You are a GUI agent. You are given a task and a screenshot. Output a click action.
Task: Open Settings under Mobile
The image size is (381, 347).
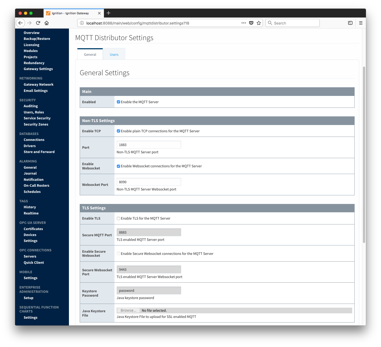point(30,278)
